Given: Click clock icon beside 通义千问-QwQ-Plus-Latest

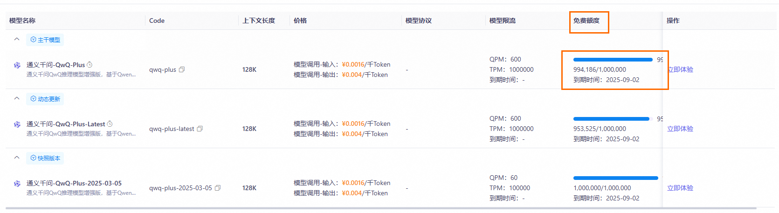Looking at the screenshot, I should click(110, 124).
